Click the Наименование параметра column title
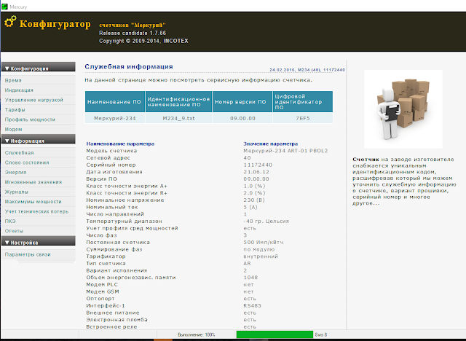The image size is (466, 341). [120, 144]
